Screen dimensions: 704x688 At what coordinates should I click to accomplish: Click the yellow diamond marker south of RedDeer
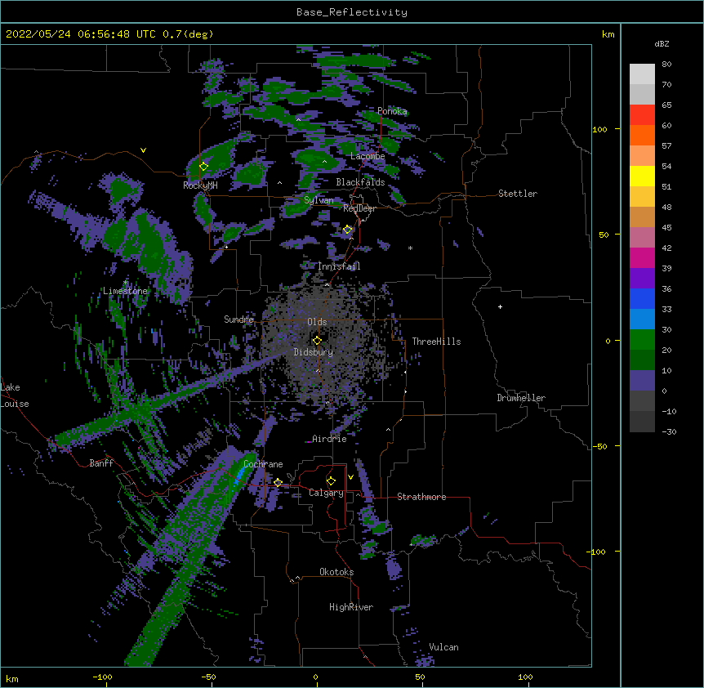coord(347,230)
